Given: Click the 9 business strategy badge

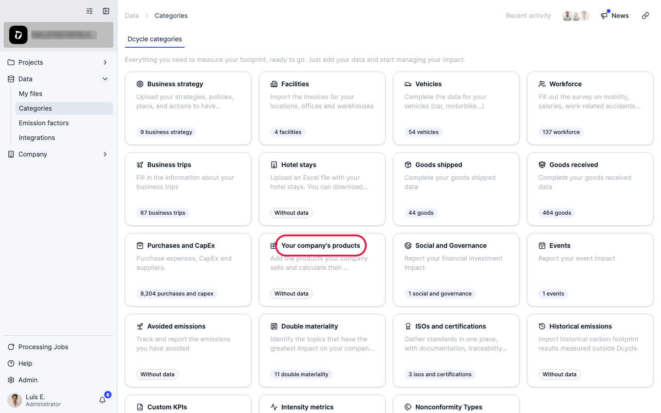Looking at the screenshot, I should [x=166, y=132].
